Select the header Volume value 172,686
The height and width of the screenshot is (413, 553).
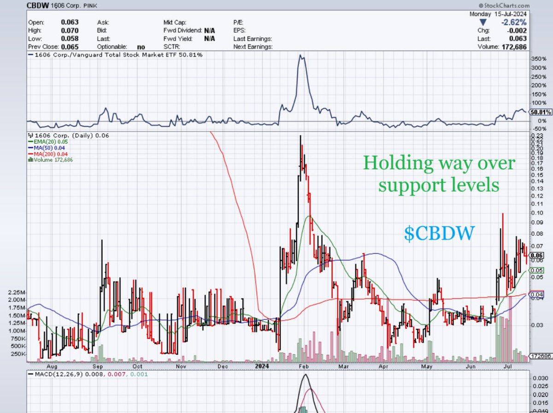click(515, 47)
